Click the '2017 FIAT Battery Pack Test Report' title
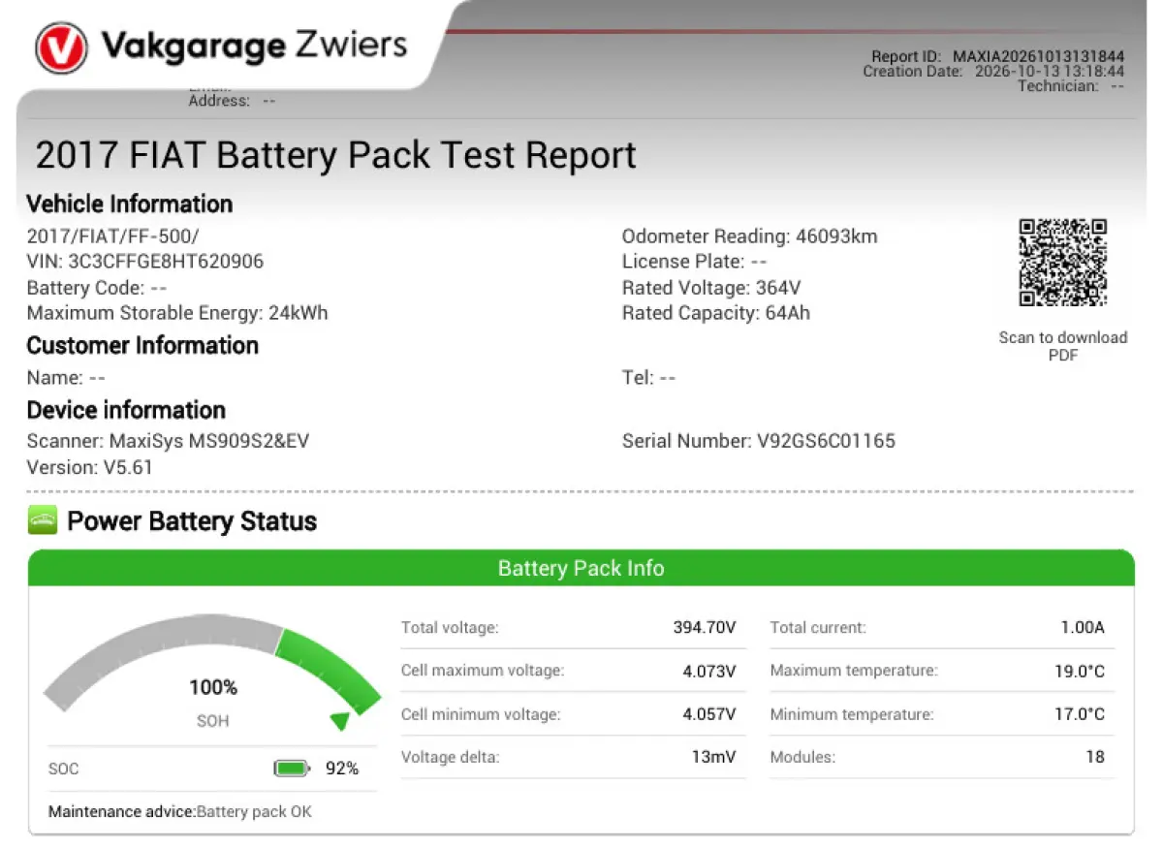The height and width of the screenshot is (848, 1163). coord(336,155)
